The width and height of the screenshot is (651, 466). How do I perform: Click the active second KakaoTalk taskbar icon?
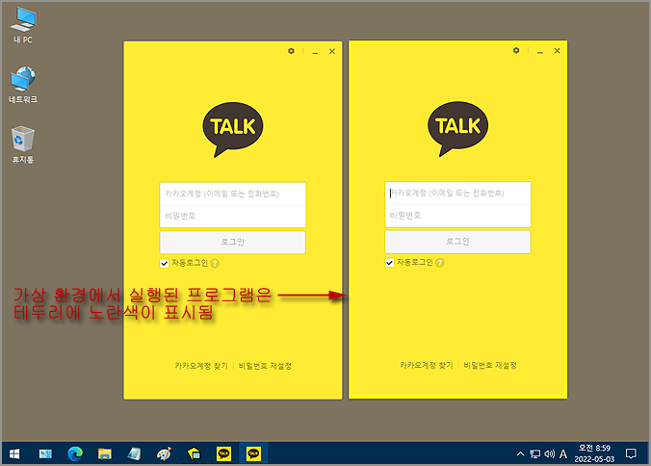tap(253, 454)
